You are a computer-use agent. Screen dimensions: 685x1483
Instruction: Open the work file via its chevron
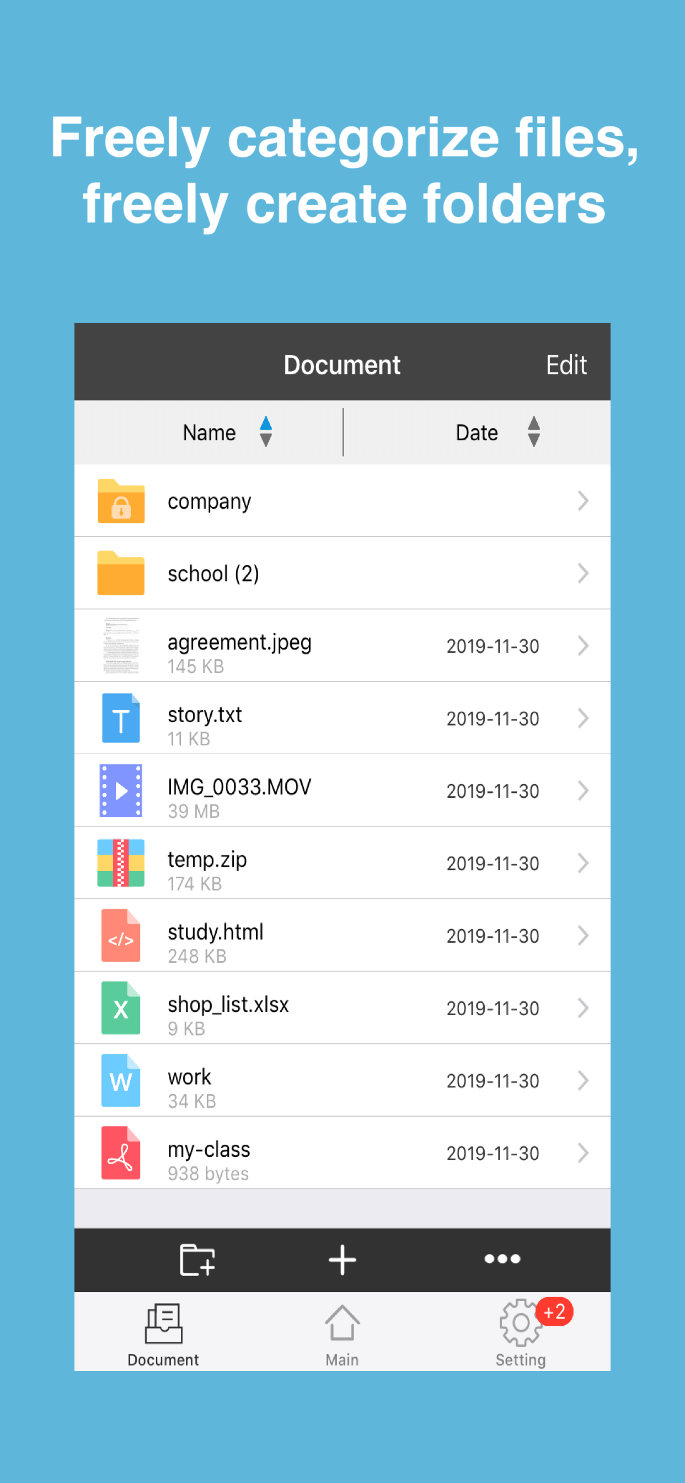(x=583, y=1081)
